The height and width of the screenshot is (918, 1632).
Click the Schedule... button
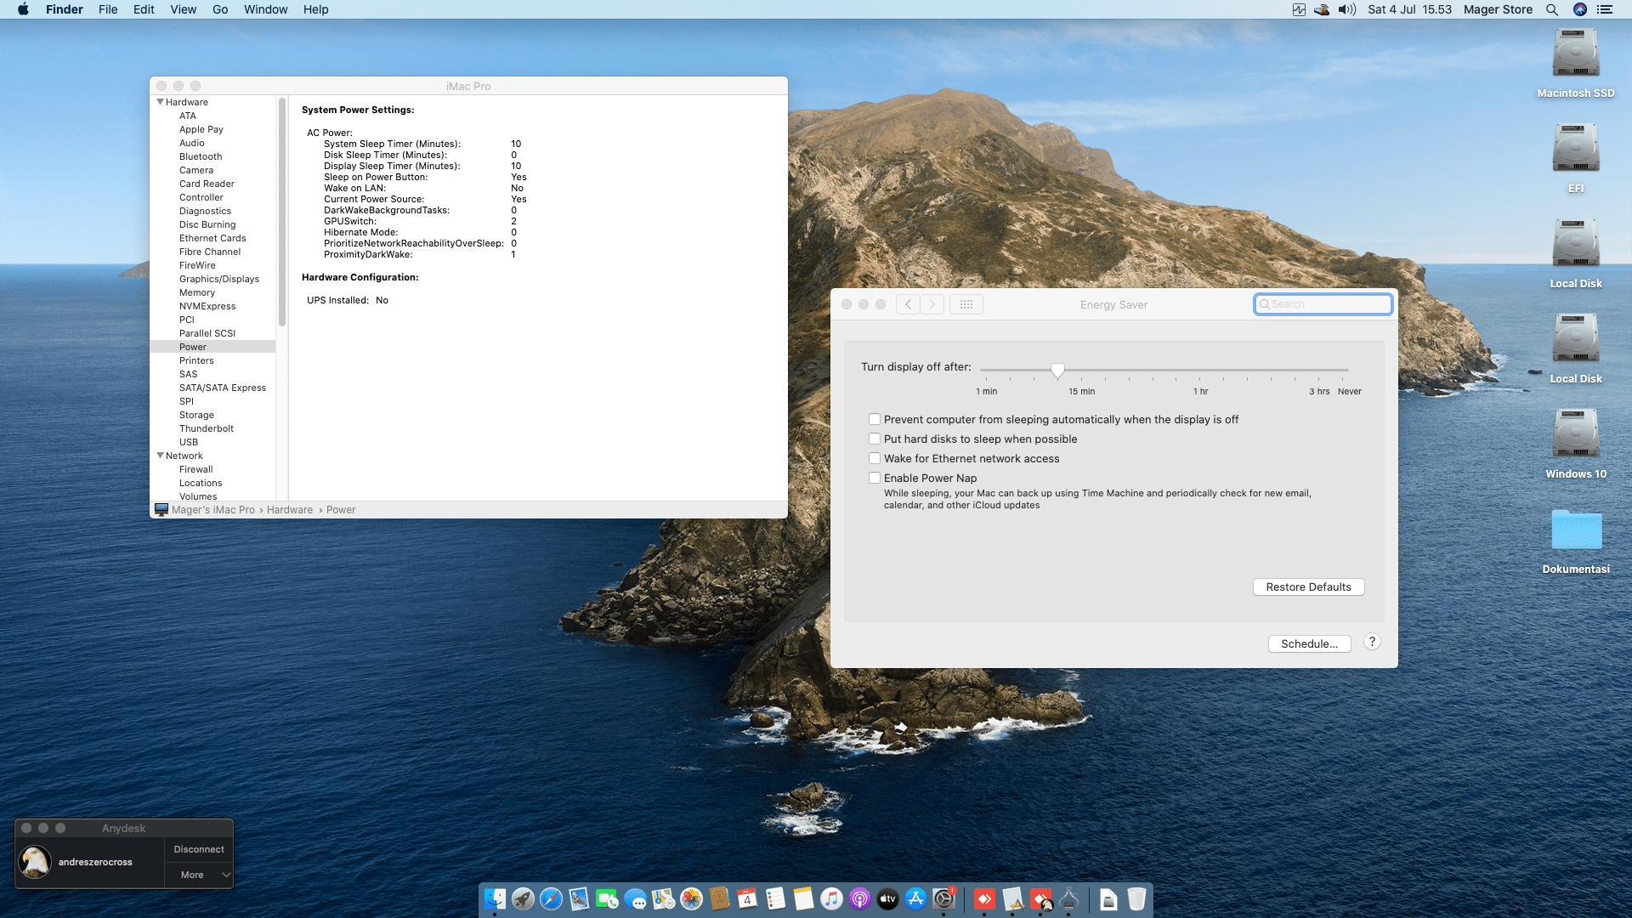pyautogui.click(x=1309, y=644)
